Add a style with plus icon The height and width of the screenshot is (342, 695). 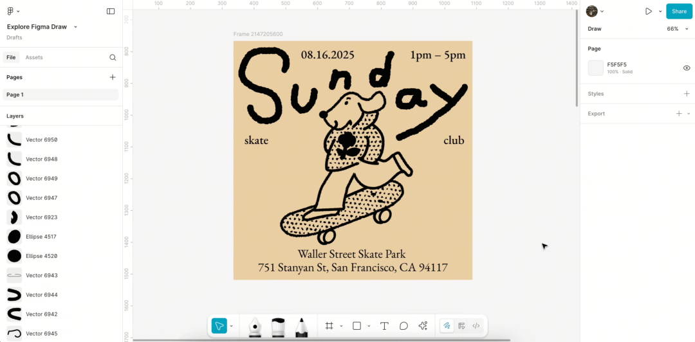(687, 93)
